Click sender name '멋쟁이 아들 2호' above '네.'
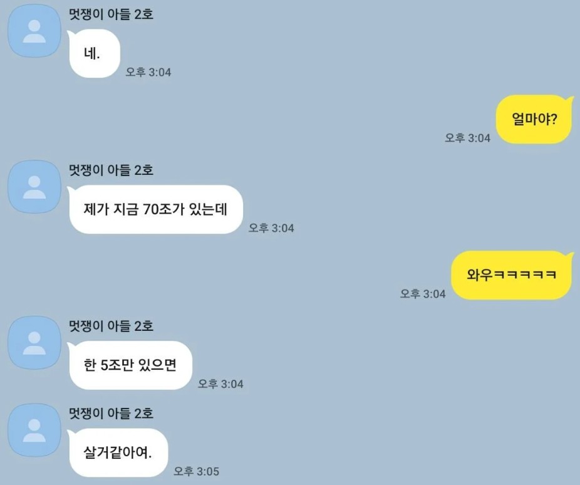 [111, 14]
